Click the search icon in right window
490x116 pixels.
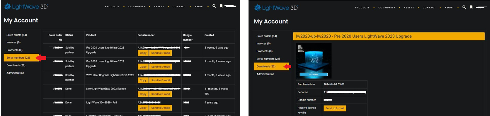click(x=464, y=7)
